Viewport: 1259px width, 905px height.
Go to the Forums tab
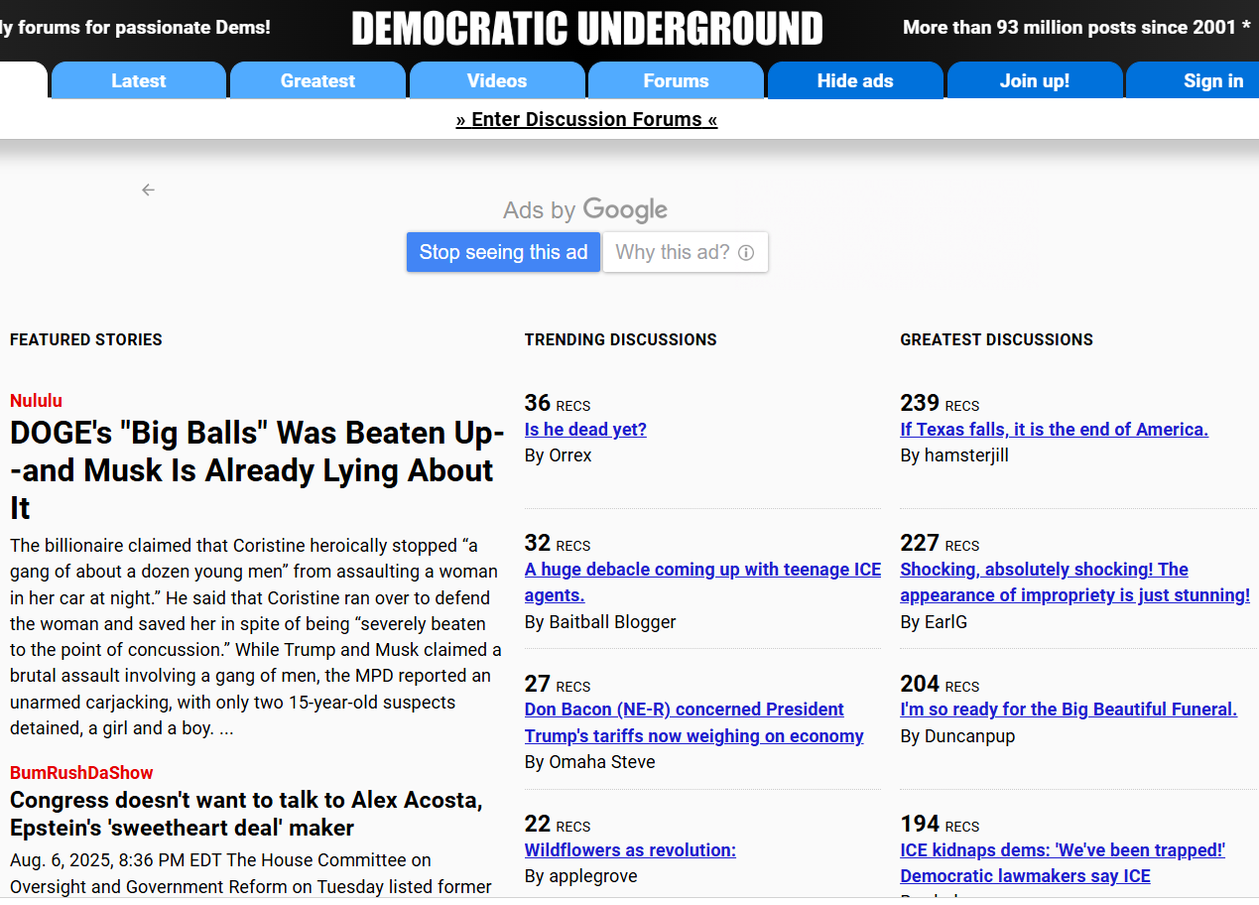[676, 80]
